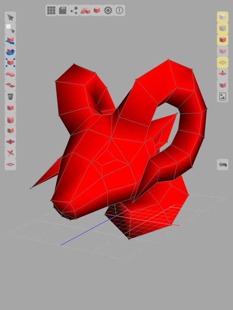Viewport: 233px width, 310px height.
Task: Delete selection using the trash can icon
Action: (10, 96)
